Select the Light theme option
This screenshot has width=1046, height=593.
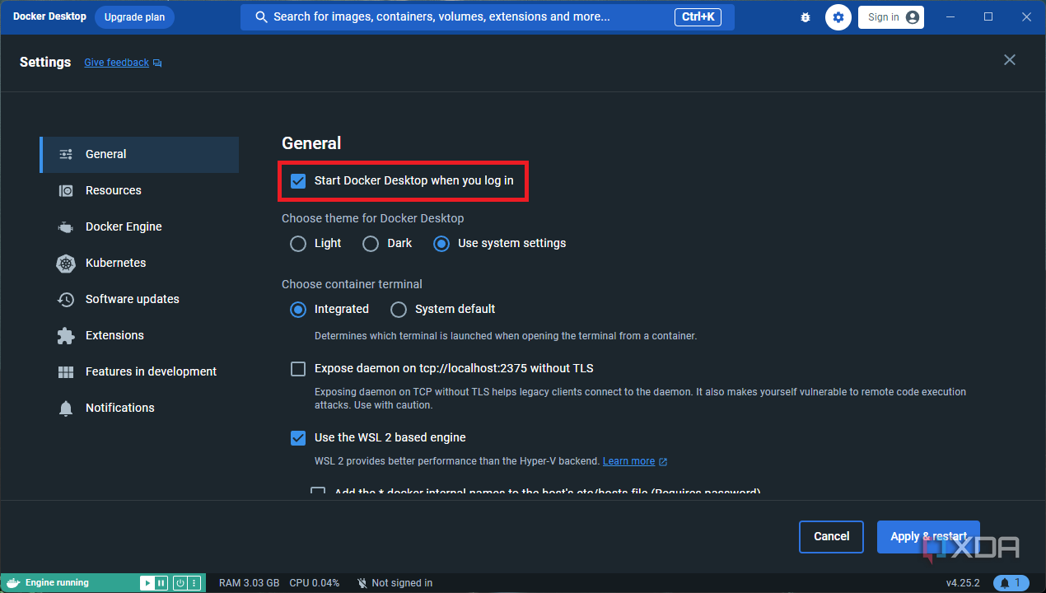(298, 244)
